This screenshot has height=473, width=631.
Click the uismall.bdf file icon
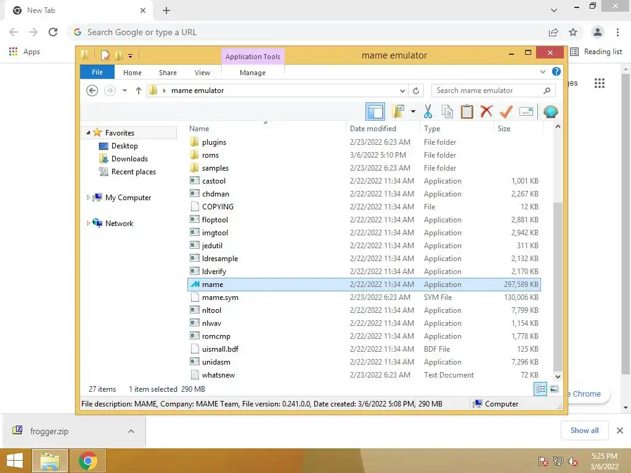click(x=195, y=349)
